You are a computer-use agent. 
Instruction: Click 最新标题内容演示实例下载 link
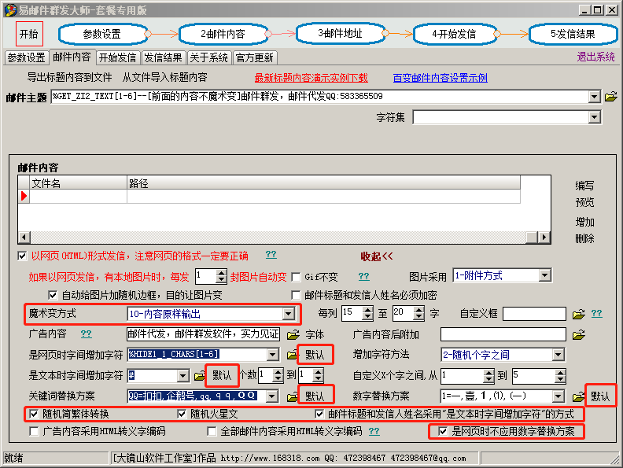click(311, 78)
